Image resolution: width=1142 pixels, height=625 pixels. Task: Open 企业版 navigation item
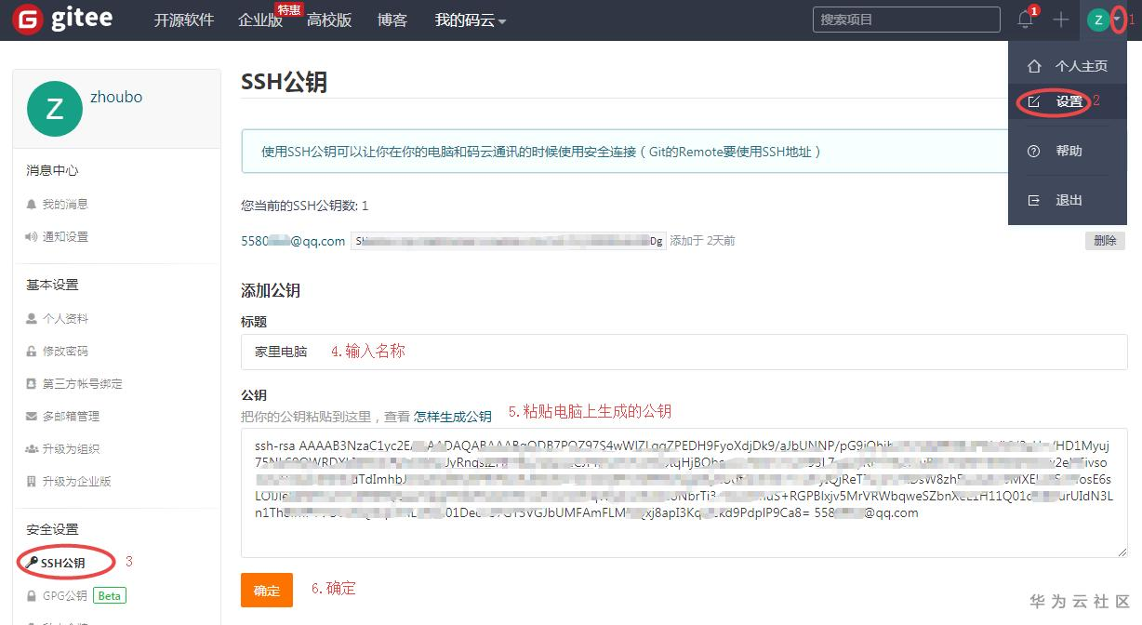[260, 20]
